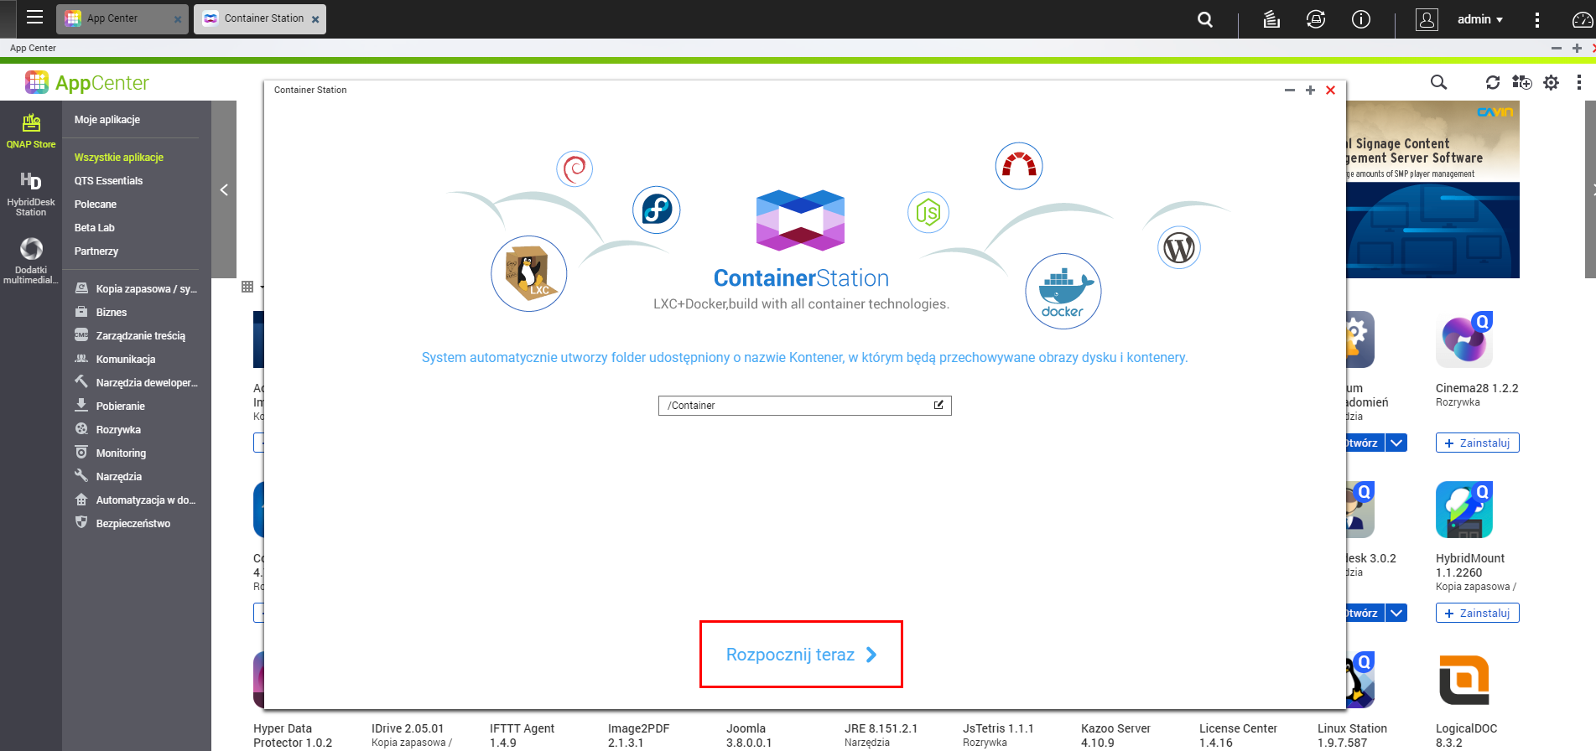Click the /Container folder path field
The width and height of the screenshot is (1596, 751).
tap(804, 406)
